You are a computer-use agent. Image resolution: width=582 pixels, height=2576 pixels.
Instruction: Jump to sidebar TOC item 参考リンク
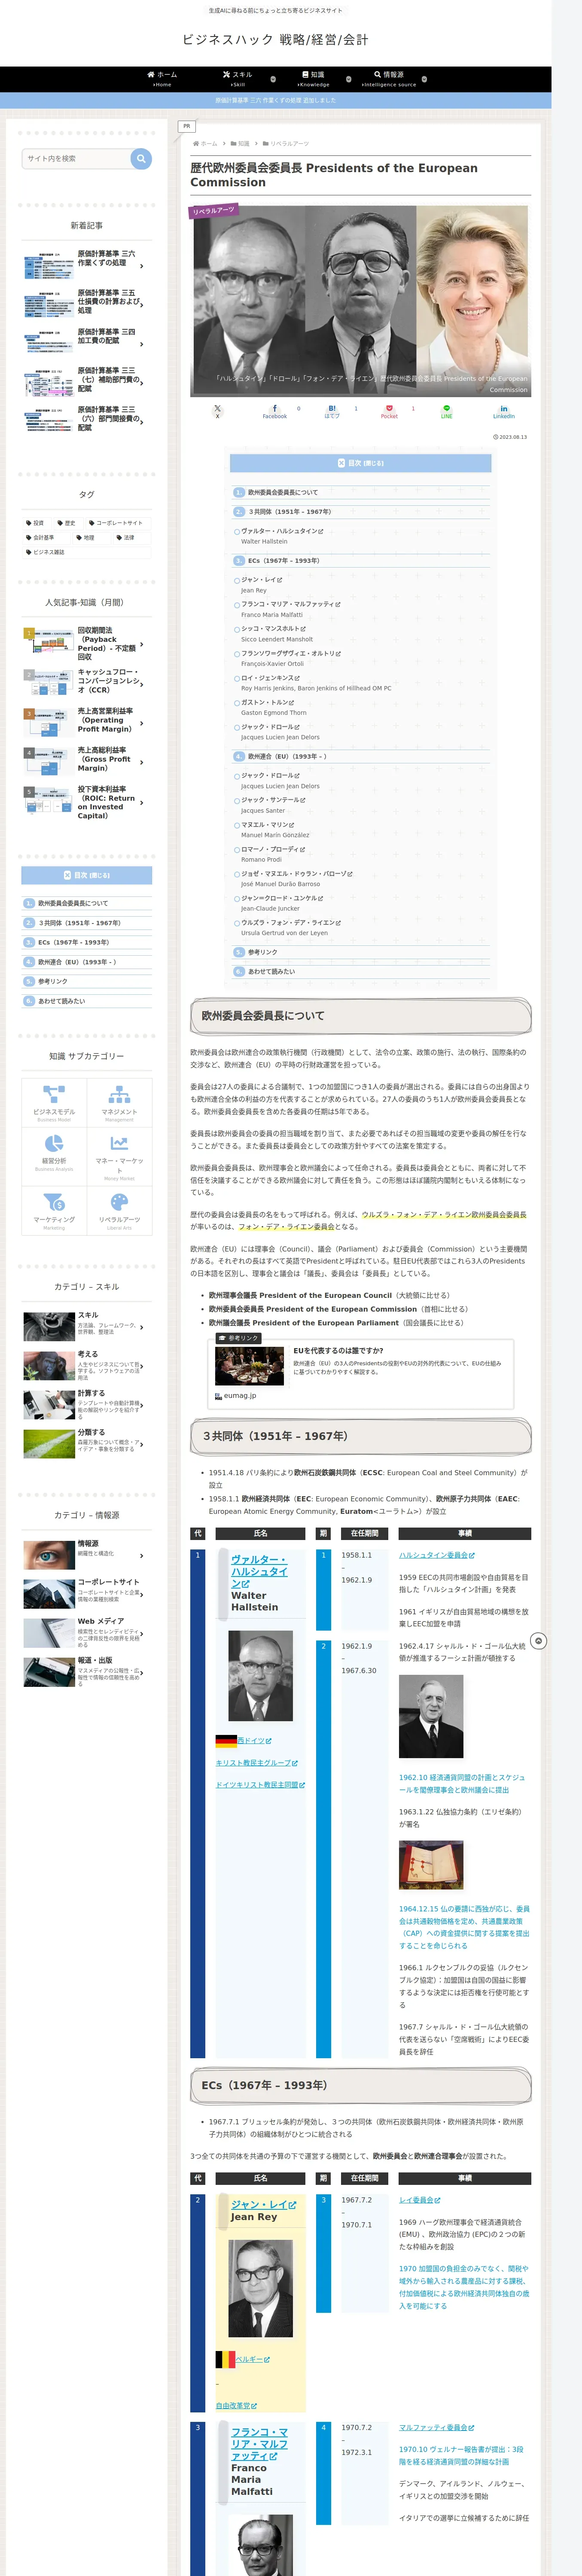pyautogui.click(x=53, y=981)
